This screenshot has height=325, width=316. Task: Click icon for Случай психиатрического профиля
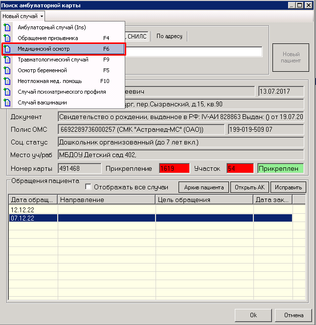point(7,92)
